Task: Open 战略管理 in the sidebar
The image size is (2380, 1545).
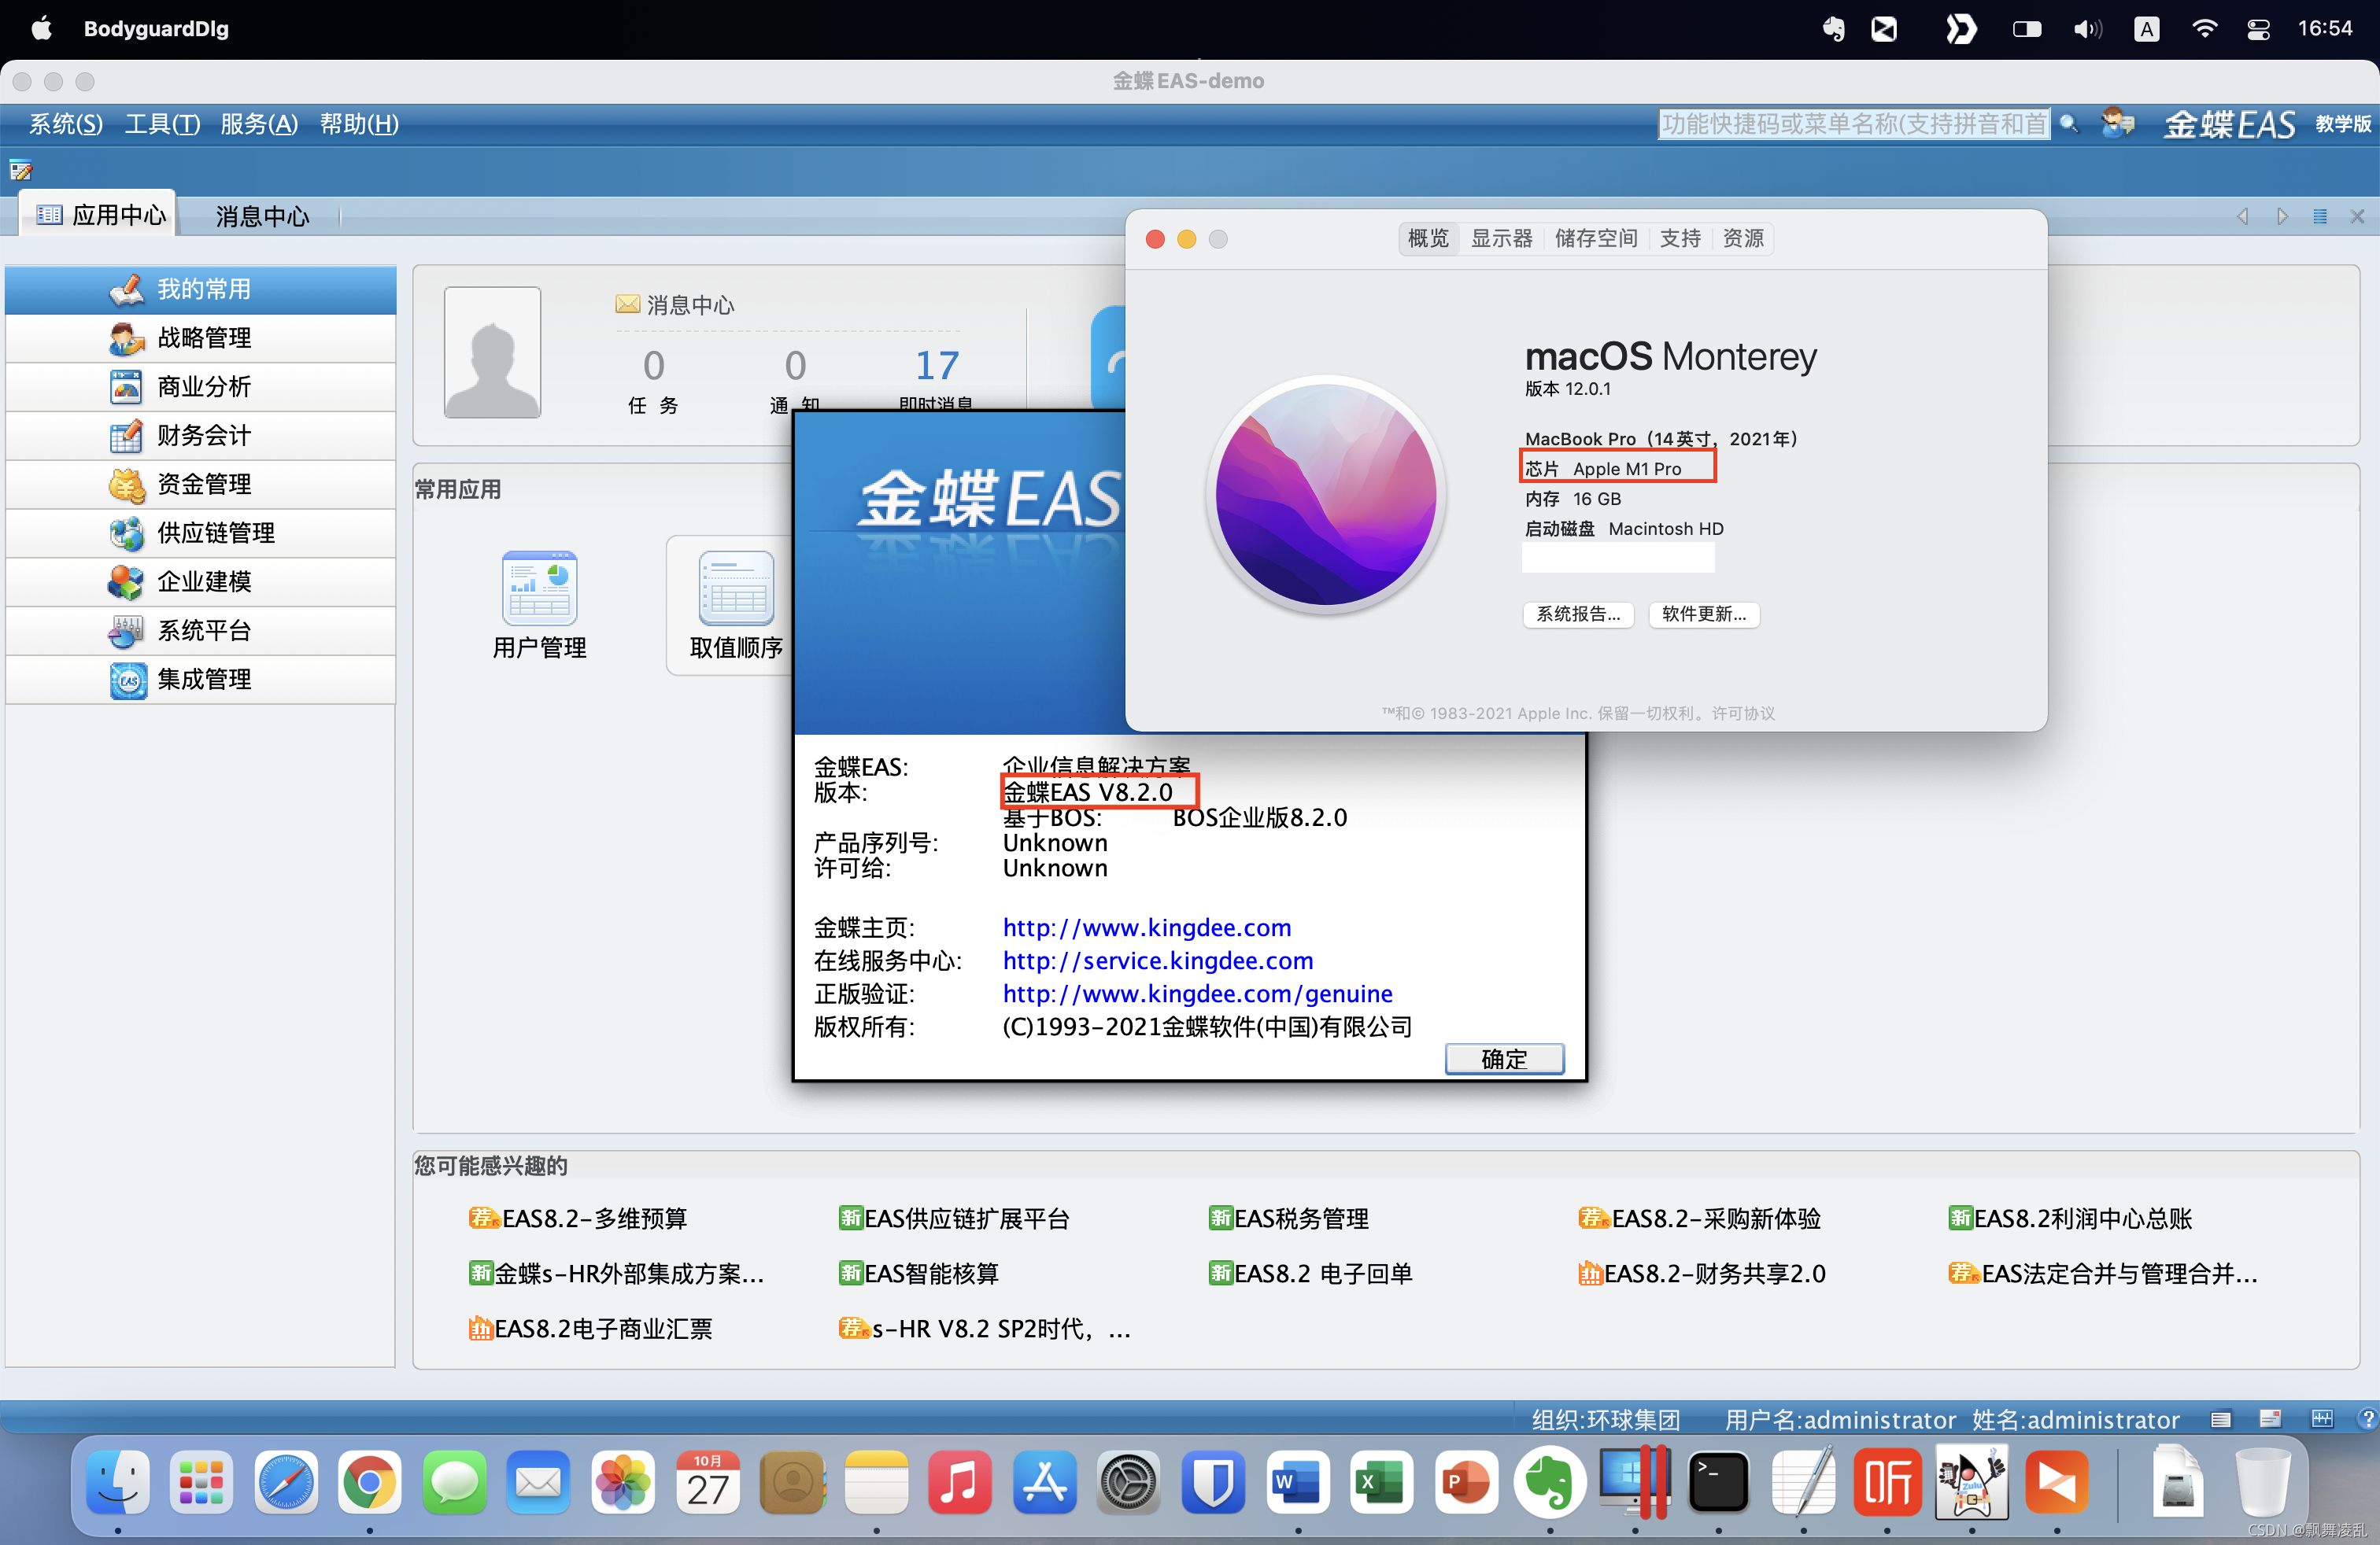Action: point(200,337)
